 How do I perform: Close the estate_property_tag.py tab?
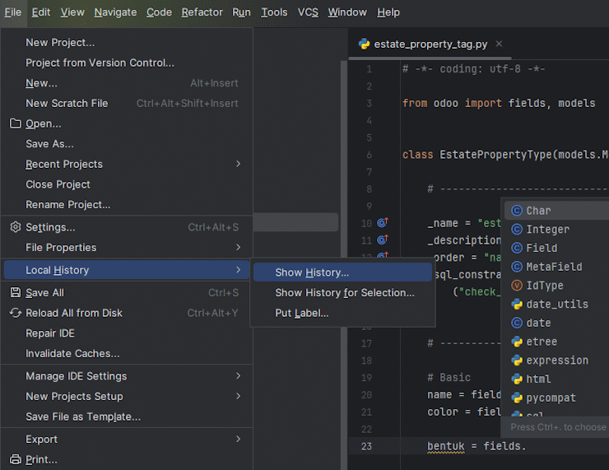click(x=499, y=44)
